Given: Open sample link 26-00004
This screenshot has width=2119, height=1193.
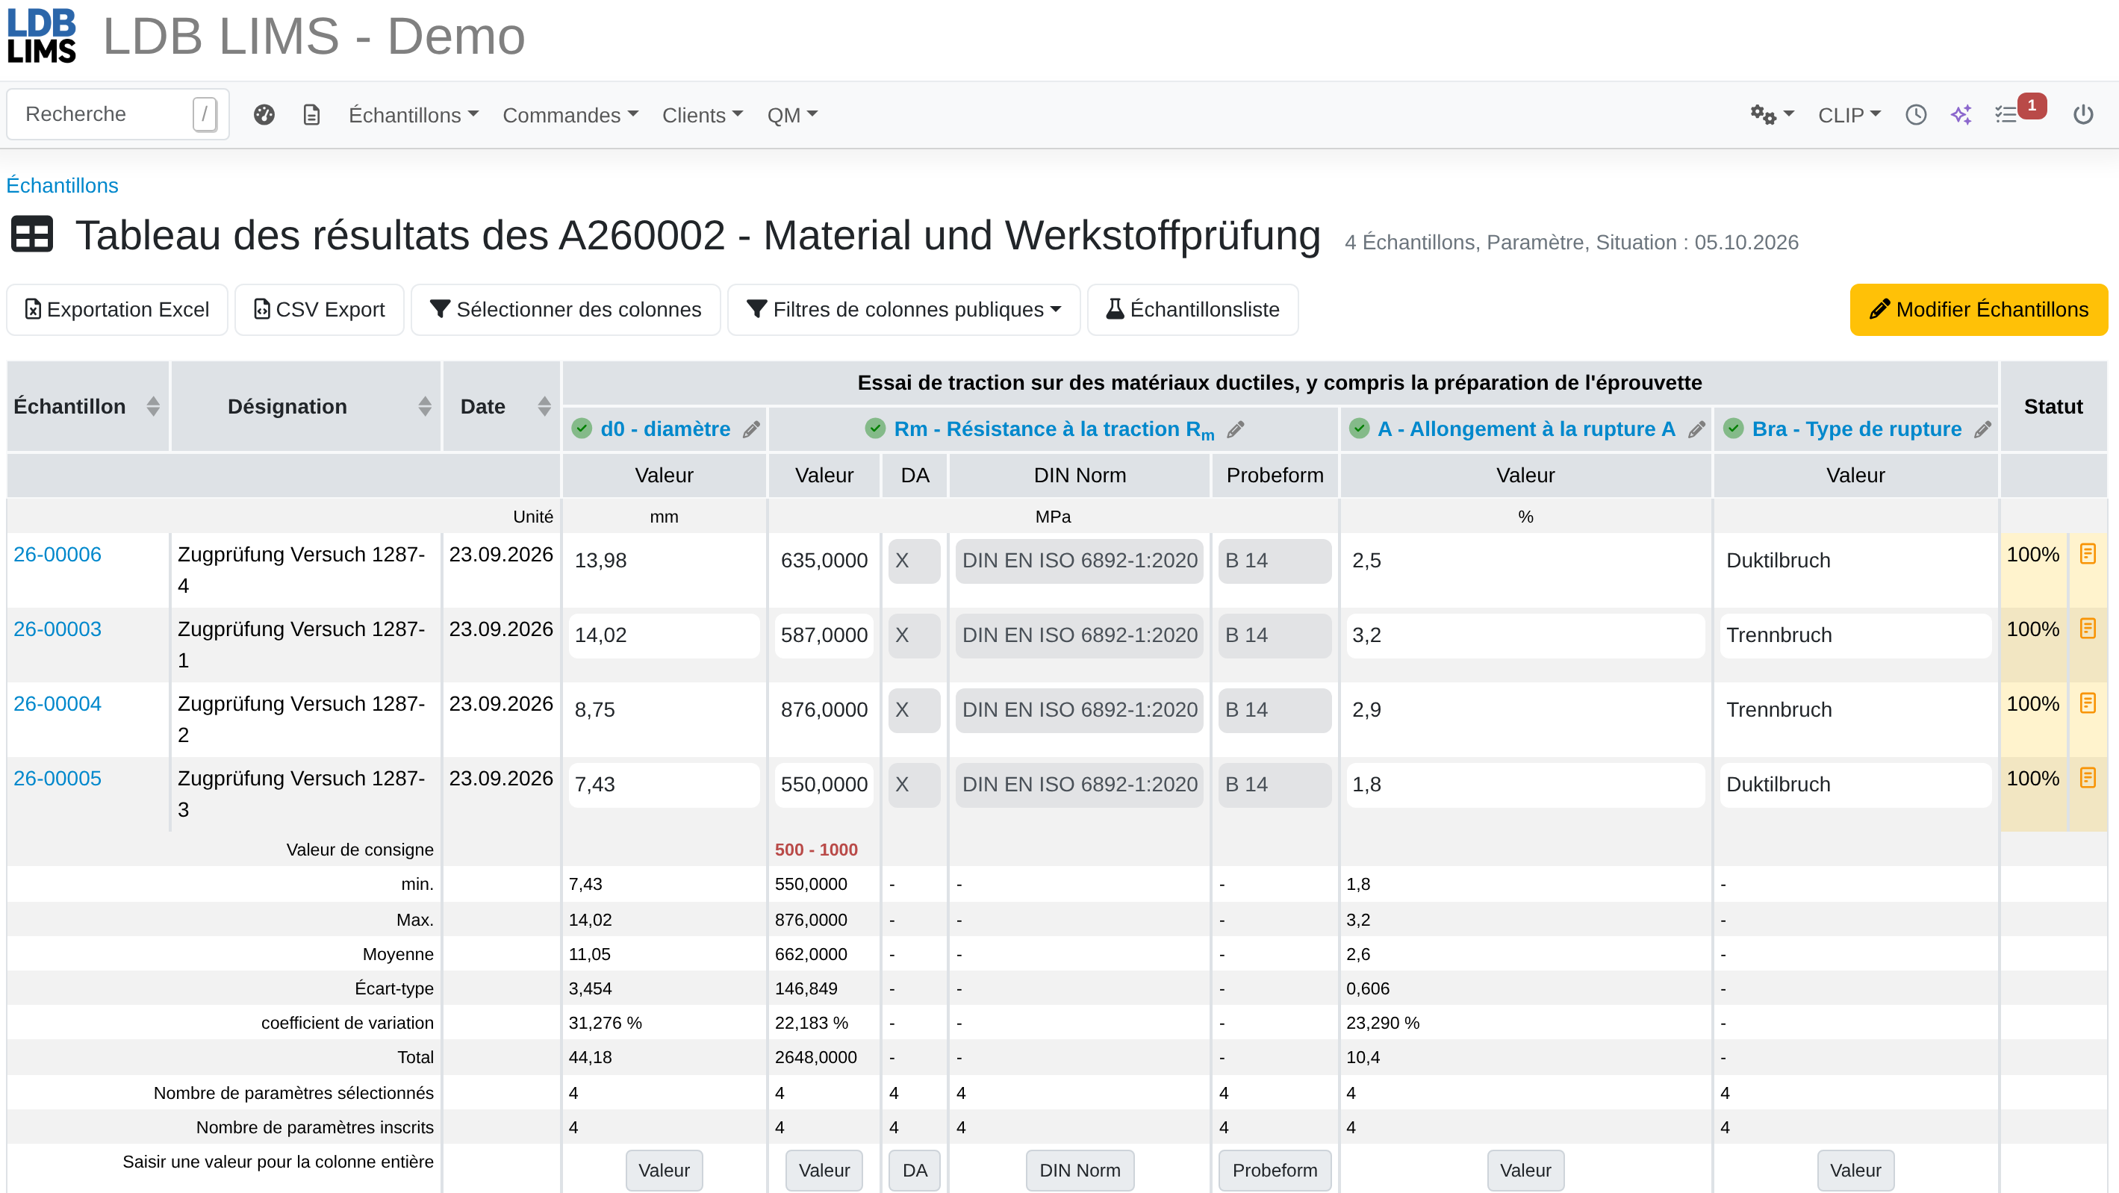Looking at the screenshot, I should tap(57, 703).
